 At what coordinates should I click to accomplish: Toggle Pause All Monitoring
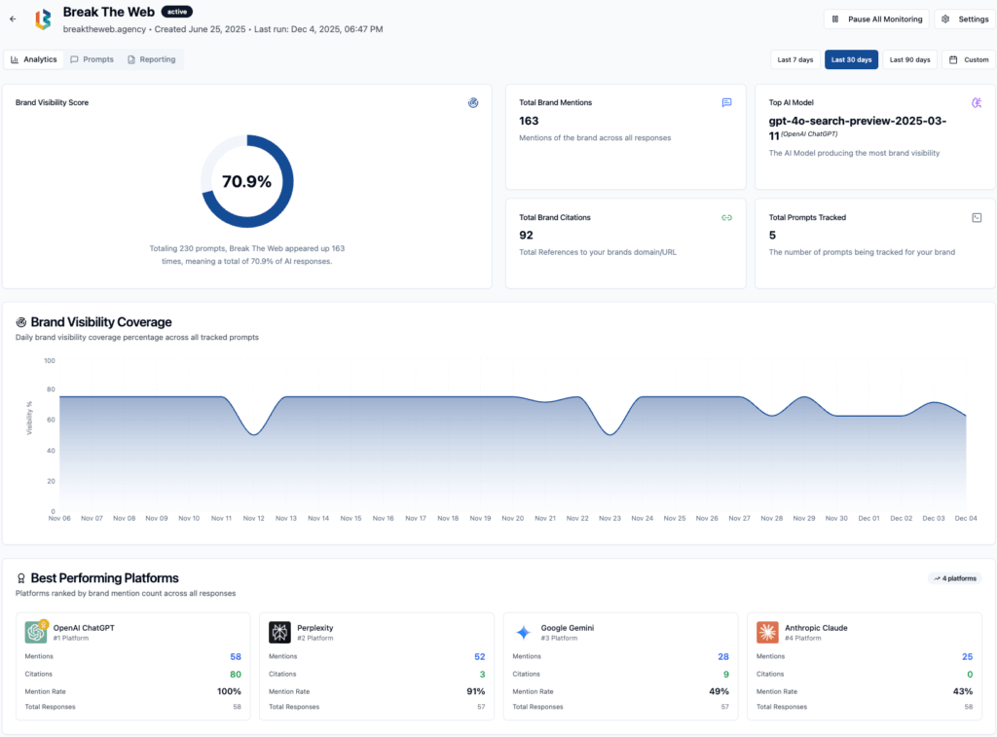click(875, 18)
